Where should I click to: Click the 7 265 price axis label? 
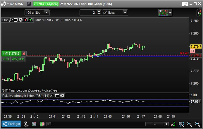(x=195, y=83)
